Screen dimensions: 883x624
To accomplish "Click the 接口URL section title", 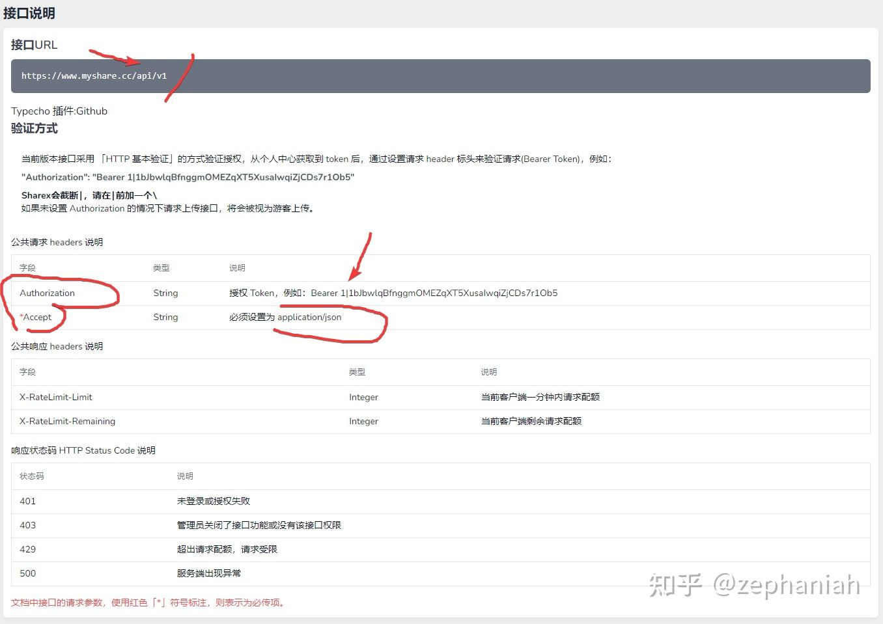I will [33, 45].
